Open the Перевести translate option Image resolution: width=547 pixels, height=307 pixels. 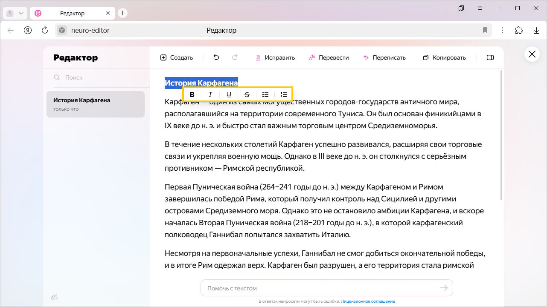[x=329, y=57]
